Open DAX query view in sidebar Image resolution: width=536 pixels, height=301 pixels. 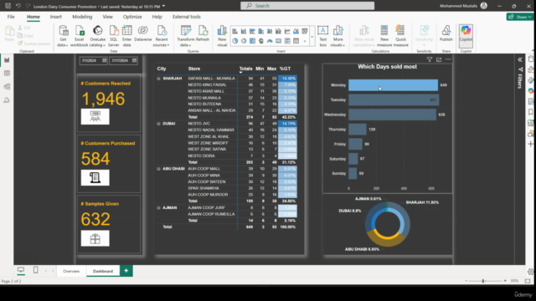click(x=7, y=100)
